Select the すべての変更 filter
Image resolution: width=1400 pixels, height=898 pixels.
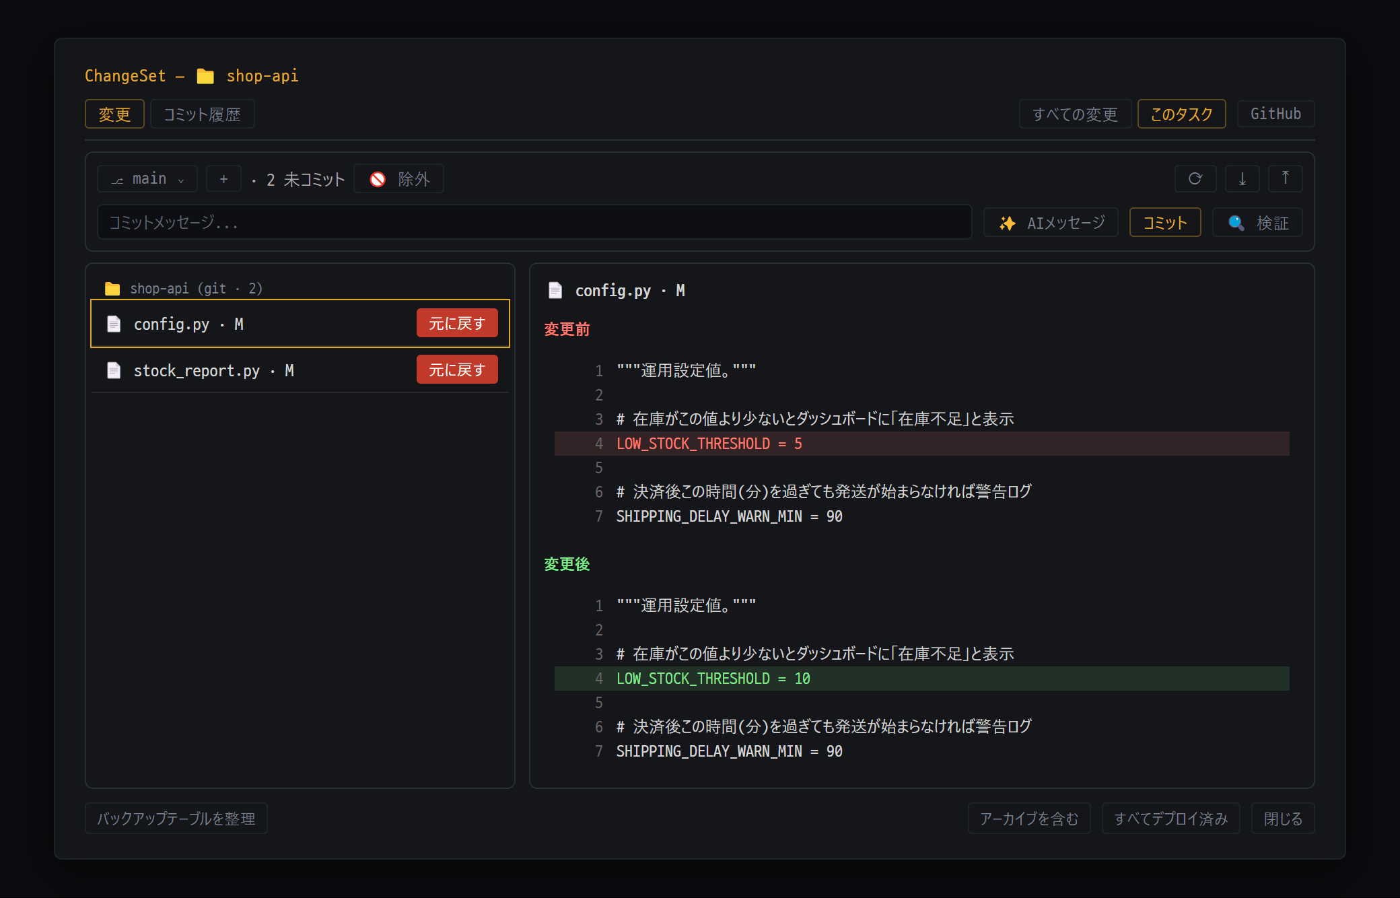pos(1075,114)
